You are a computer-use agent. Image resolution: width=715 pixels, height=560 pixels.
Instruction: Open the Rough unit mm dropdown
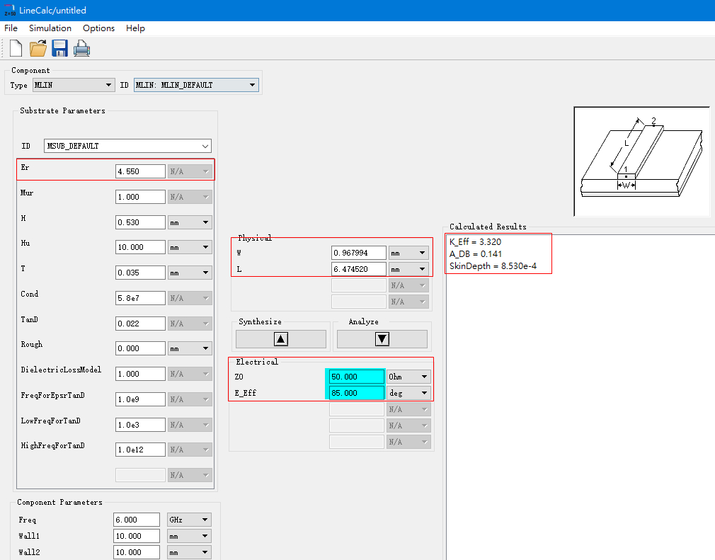click(x=190, y=348)
